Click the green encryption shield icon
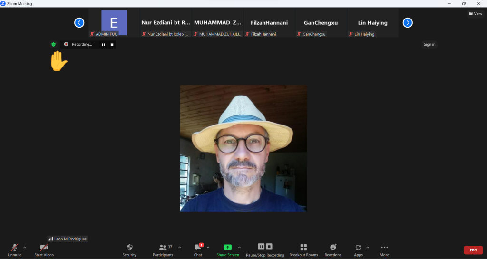This screenshot has width=487, height=259. pyautogui.click(x=54, y=44)
